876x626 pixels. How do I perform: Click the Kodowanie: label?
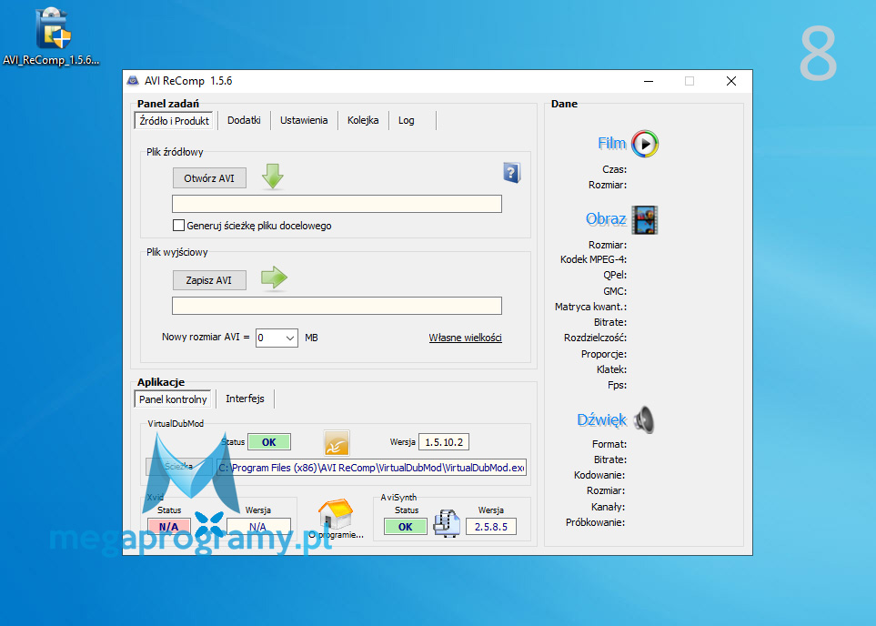[x=599, y=475]
